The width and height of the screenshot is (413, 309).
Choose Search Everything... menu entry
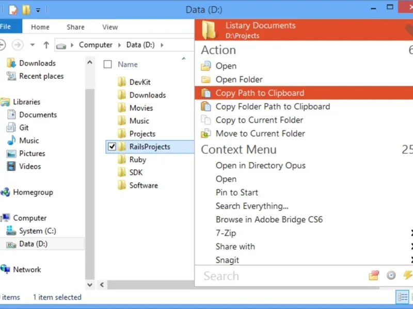coord(252,206)
